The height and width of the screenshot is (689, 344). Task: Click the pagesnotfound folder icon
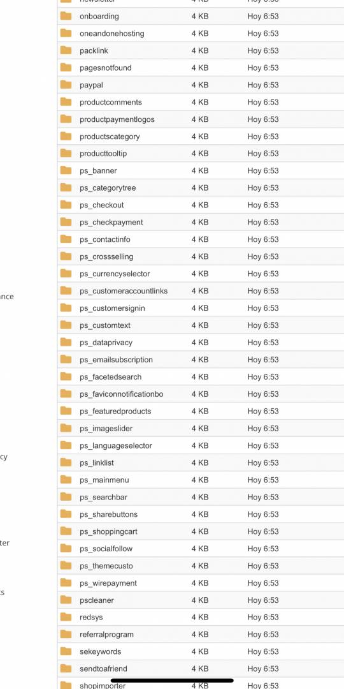[66, 68]
